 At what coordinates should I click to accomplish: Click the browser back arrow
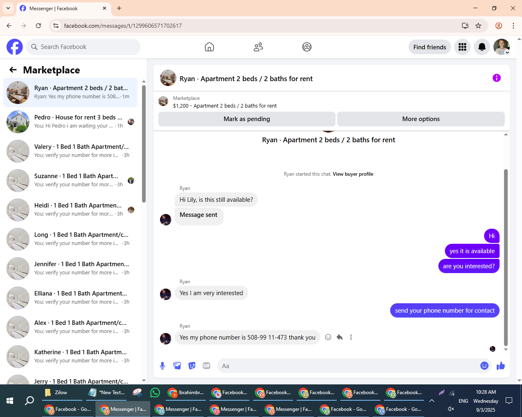(x=9, y=26)
